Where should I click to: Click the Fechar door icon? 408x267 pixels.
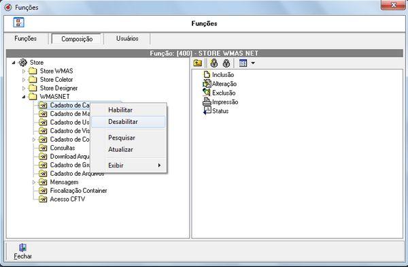22,247
